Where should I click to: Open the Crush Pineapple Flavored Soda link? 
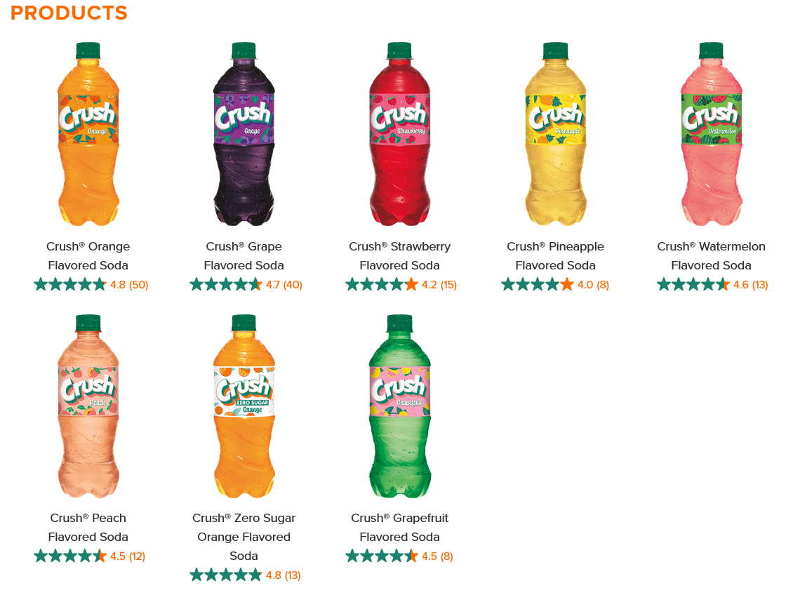point(556,255)
